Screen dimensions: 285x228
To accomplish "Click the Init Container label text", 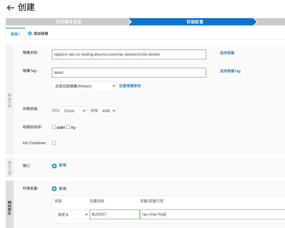I will [x=34, y=143].
